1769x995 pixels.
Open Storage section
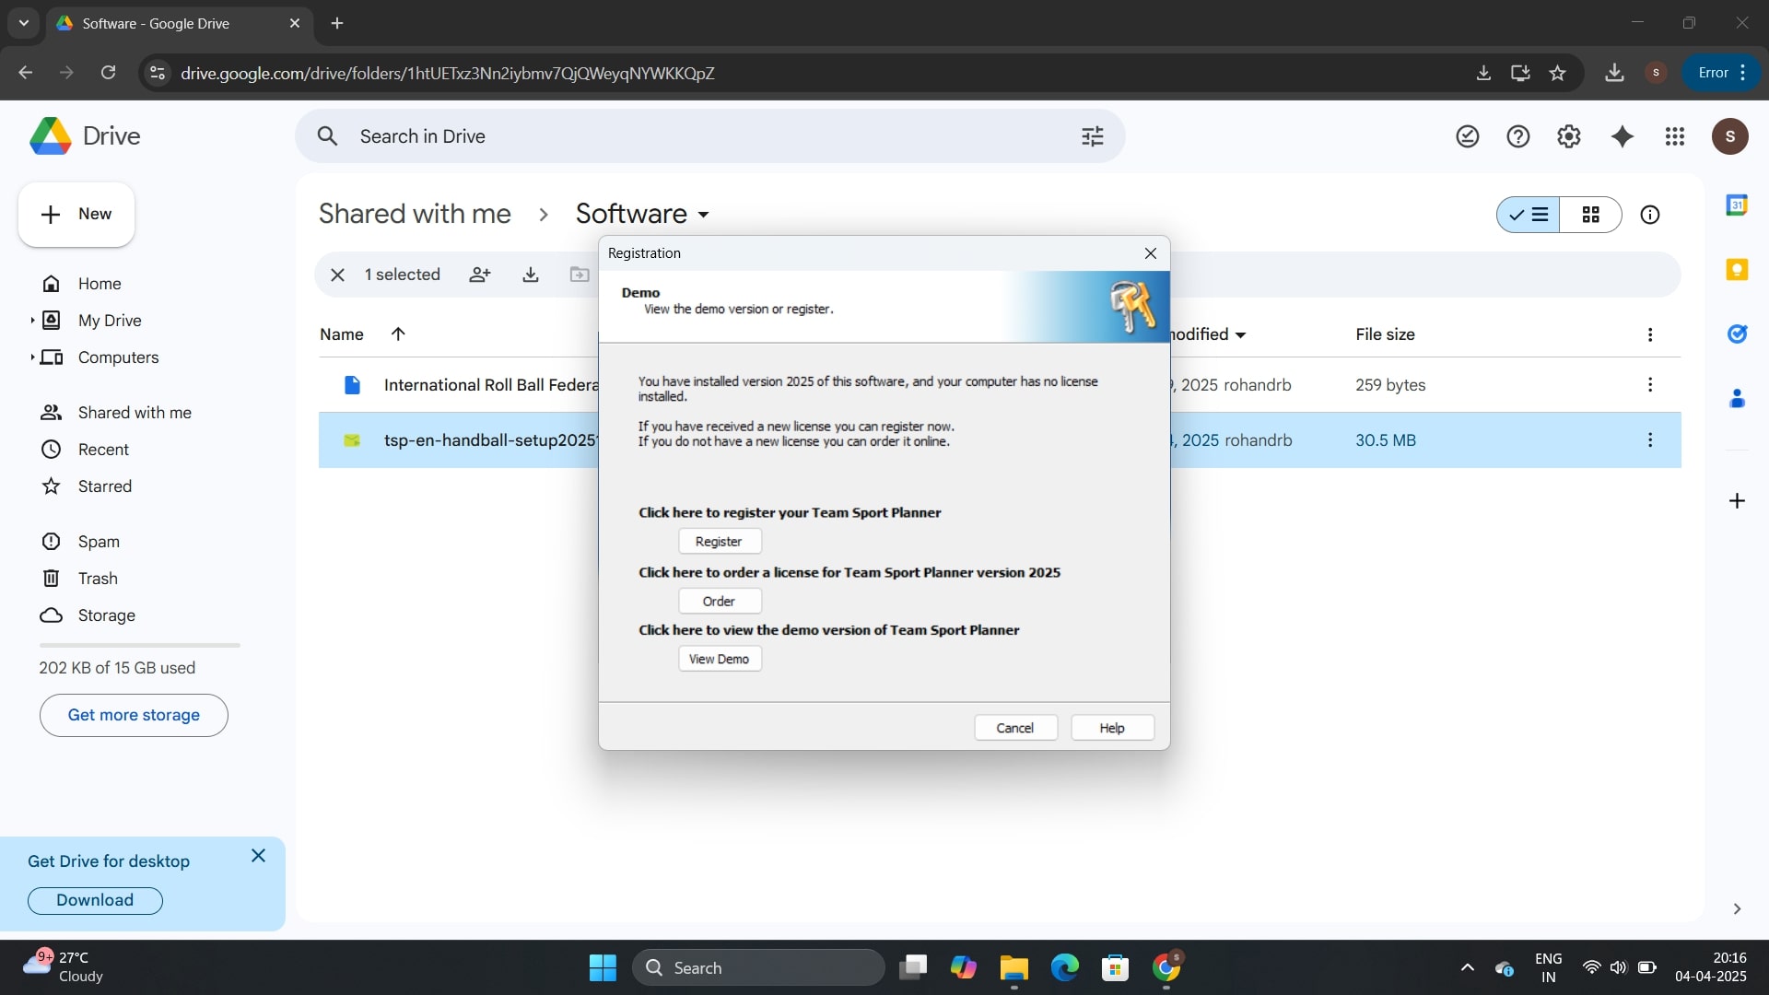[106, 615]
